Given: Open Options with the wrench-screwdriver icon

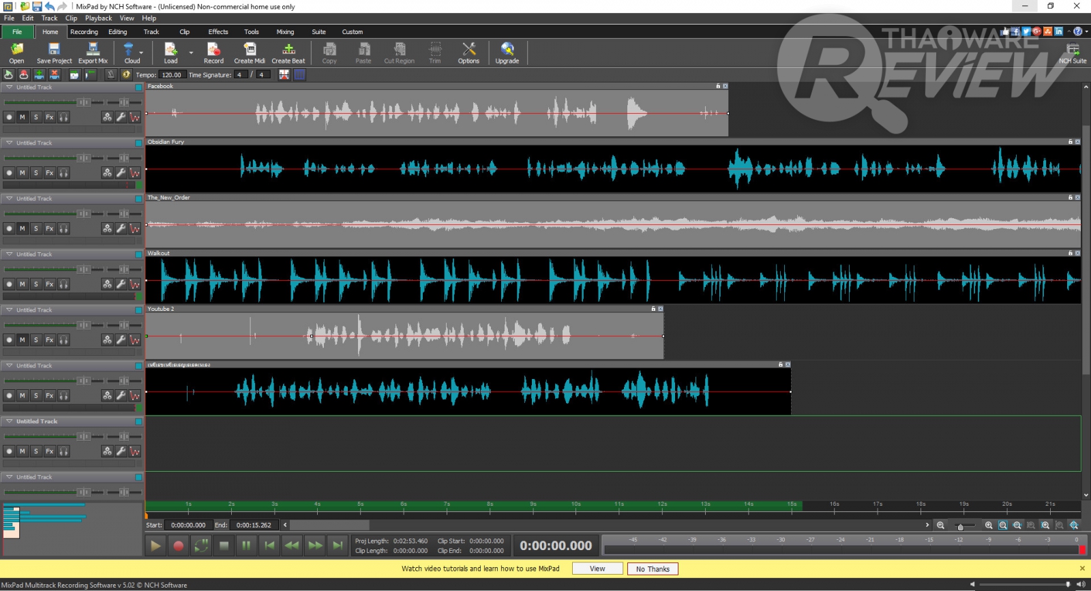Looking at the screenshot, I should click(x=468, y=52).
